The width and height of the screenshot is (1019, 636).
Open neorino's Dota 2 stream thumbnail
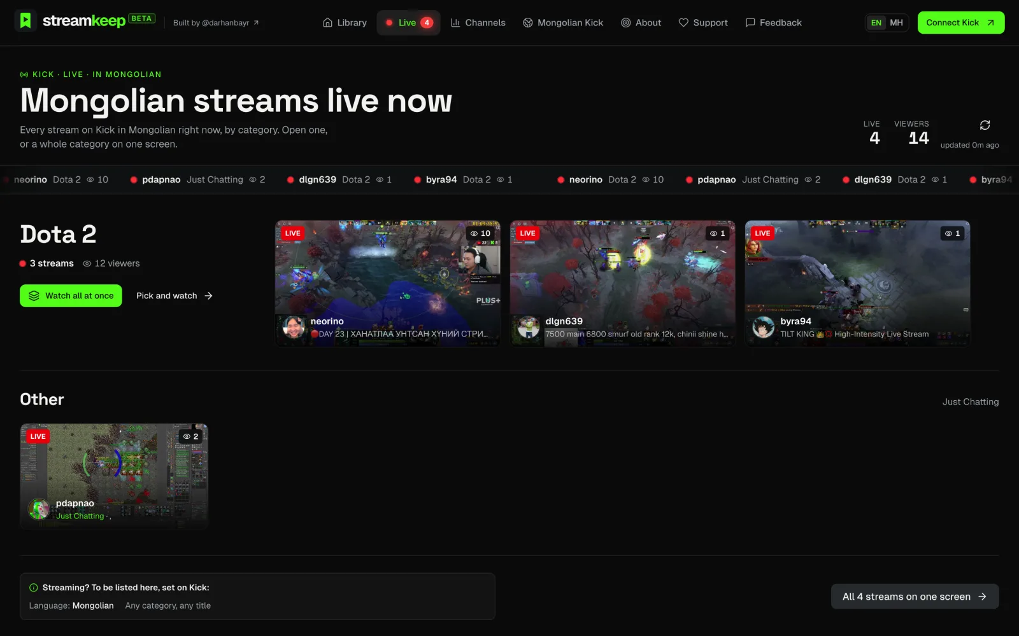tap(387, 283)
